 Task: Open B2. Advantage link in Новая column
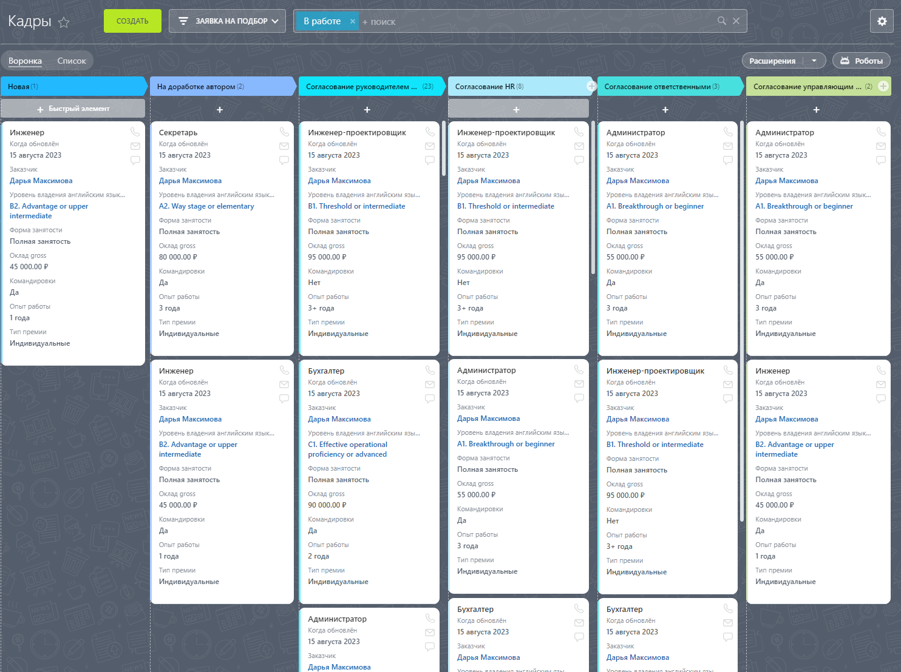(x=49, y=211)
